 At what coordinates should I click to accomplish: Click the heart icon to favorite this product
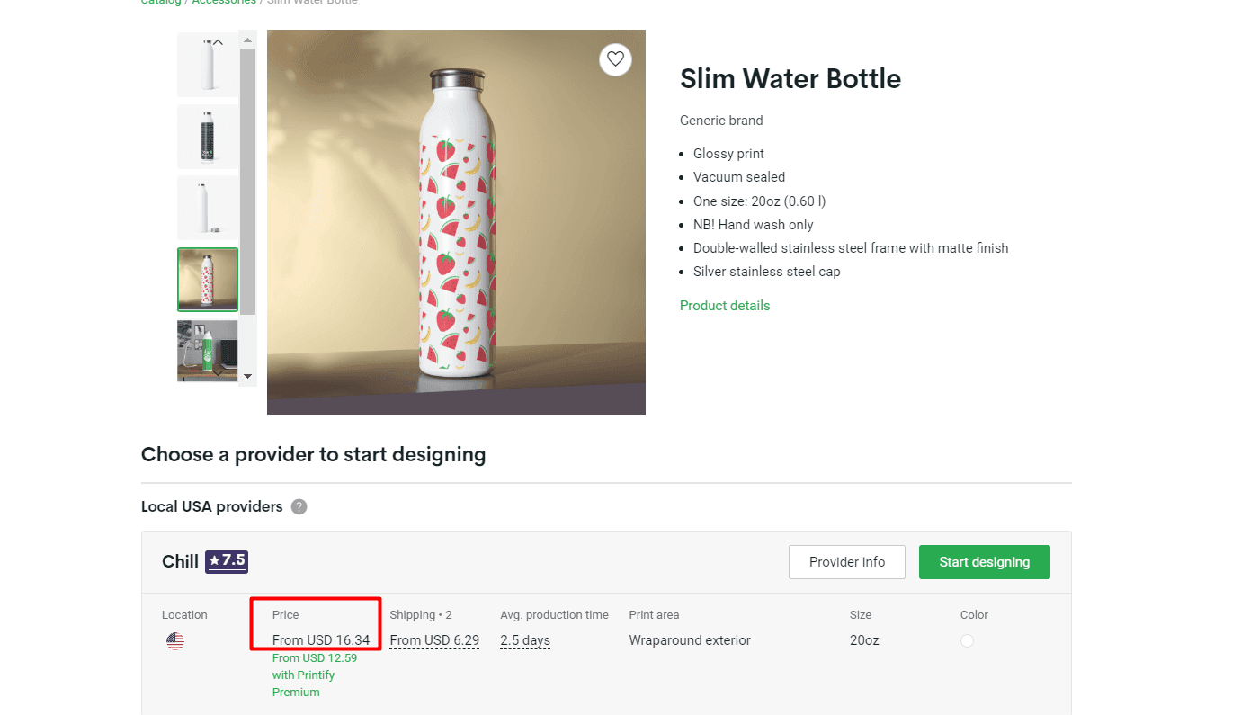pos(615,59)
